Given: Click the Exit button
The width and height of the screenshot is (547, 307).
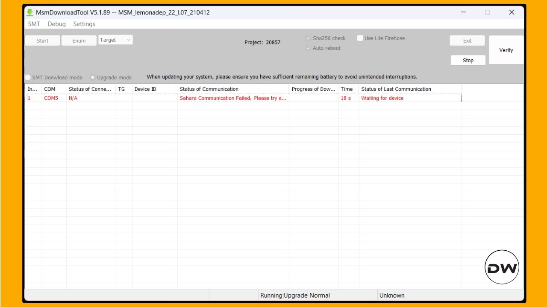Looking at the screenshot, I should click(468, 41).
